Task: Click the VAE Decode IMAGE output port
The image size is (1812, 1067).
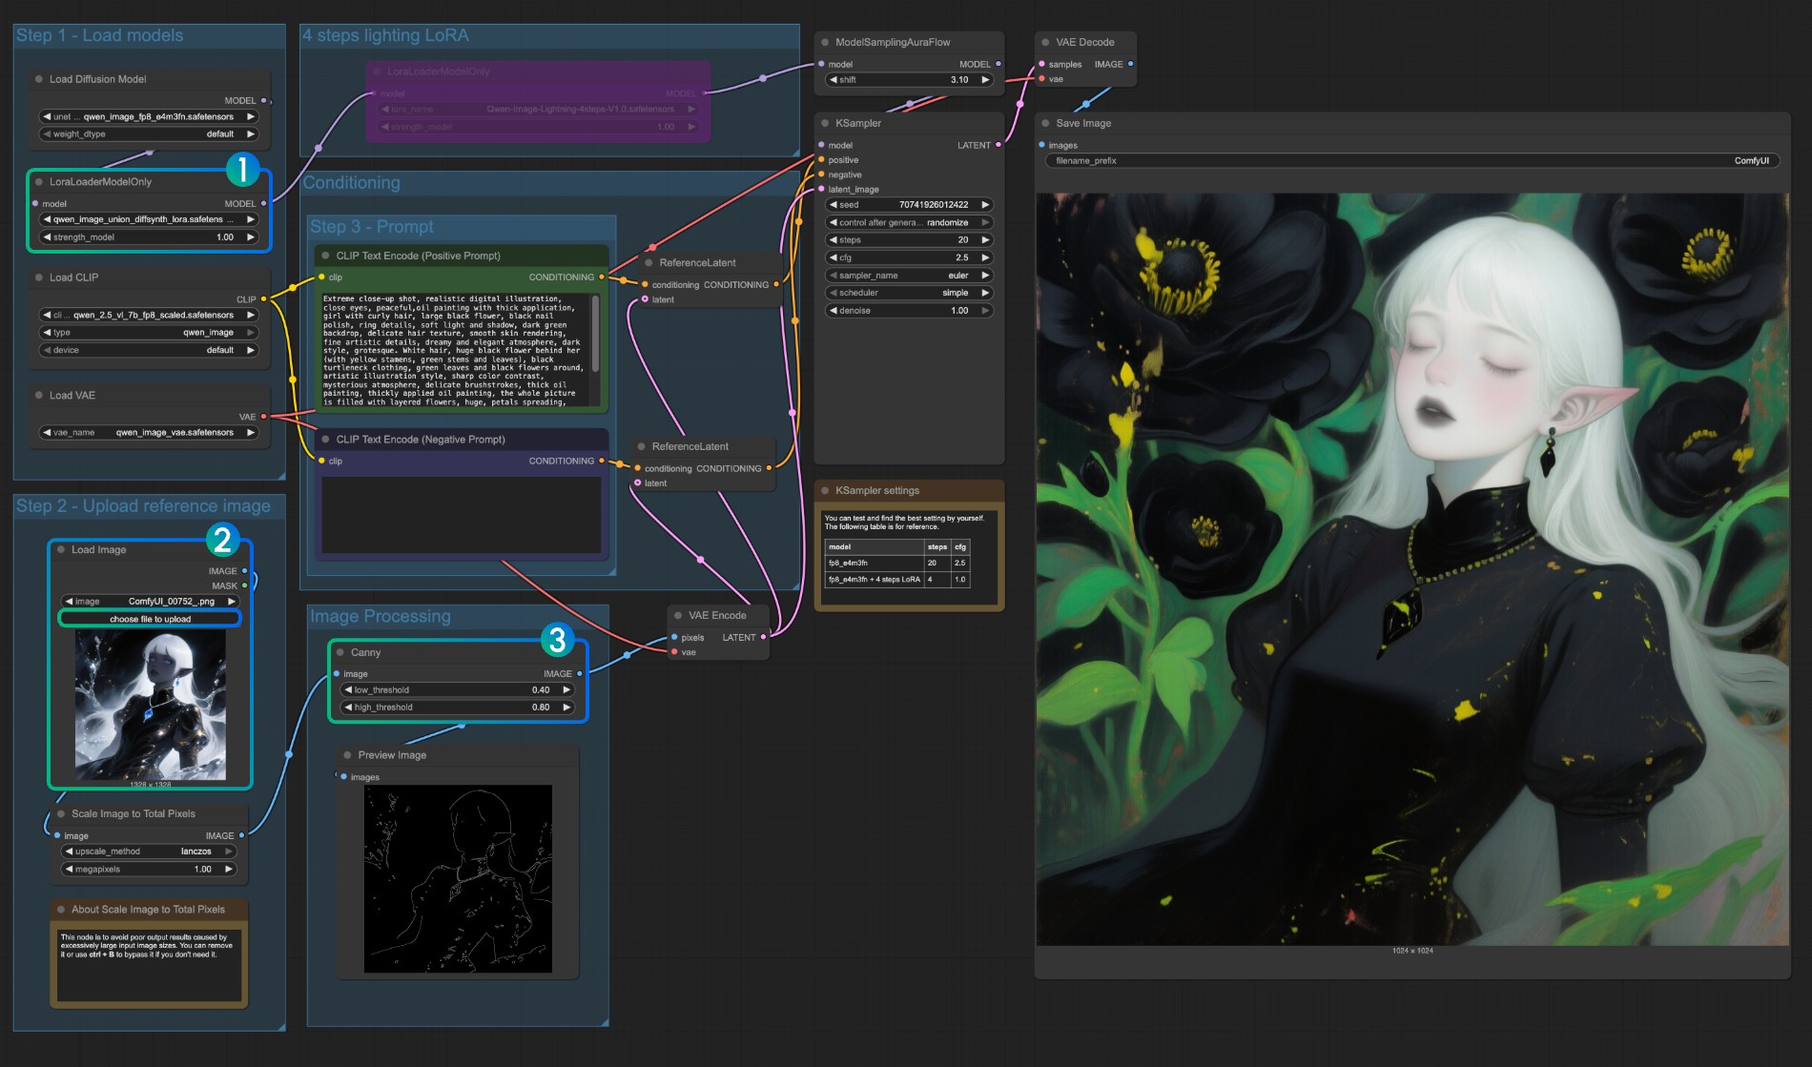Action: [x=1130, y=64]
